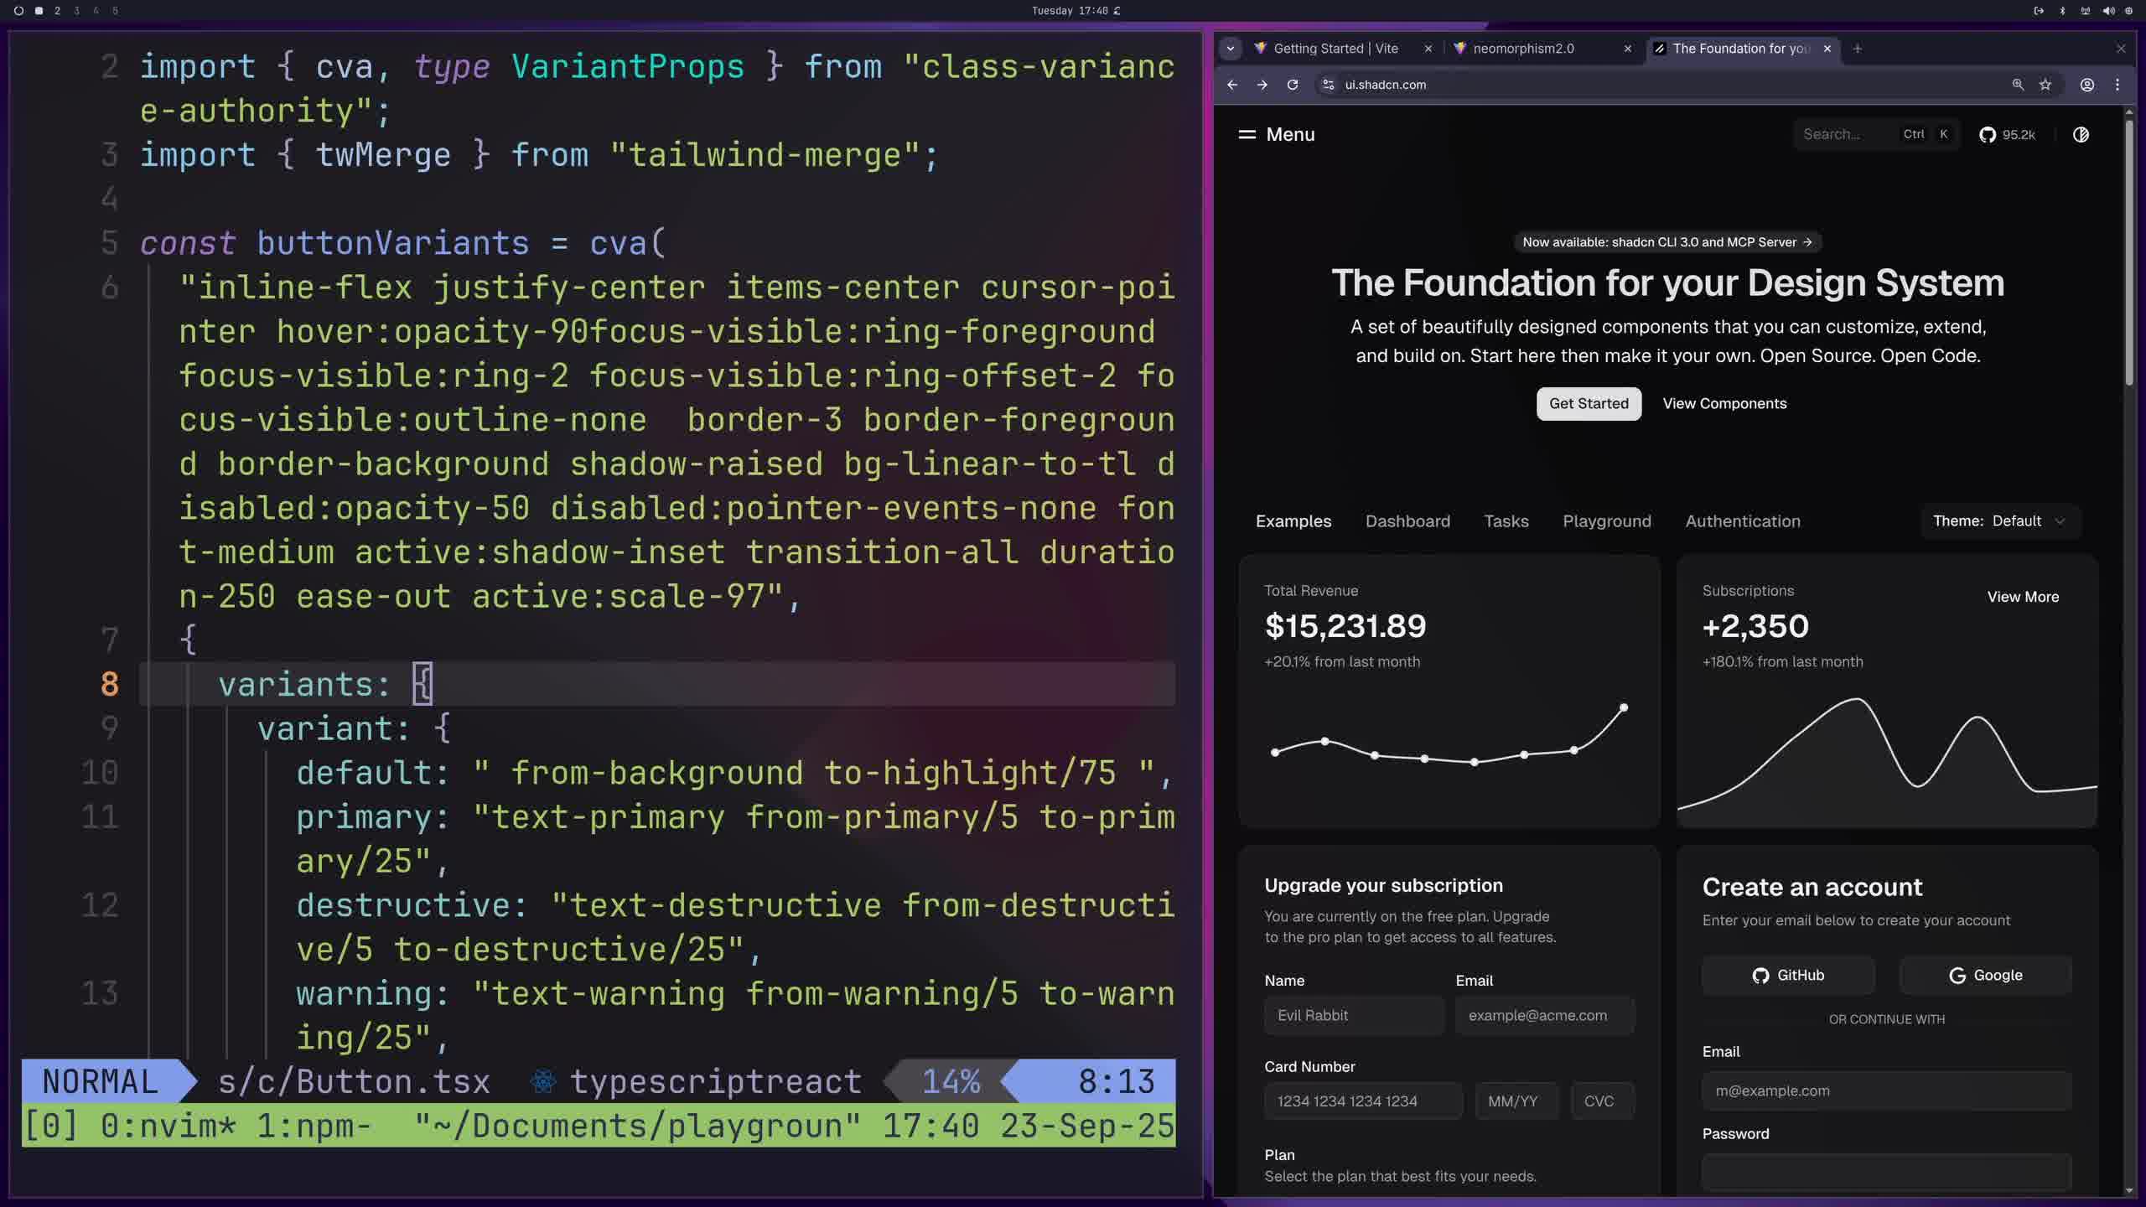This screenshot has width=2146, height=1207.
Task: Click the page vertical scrollbar
Action: click(2129, 251)
